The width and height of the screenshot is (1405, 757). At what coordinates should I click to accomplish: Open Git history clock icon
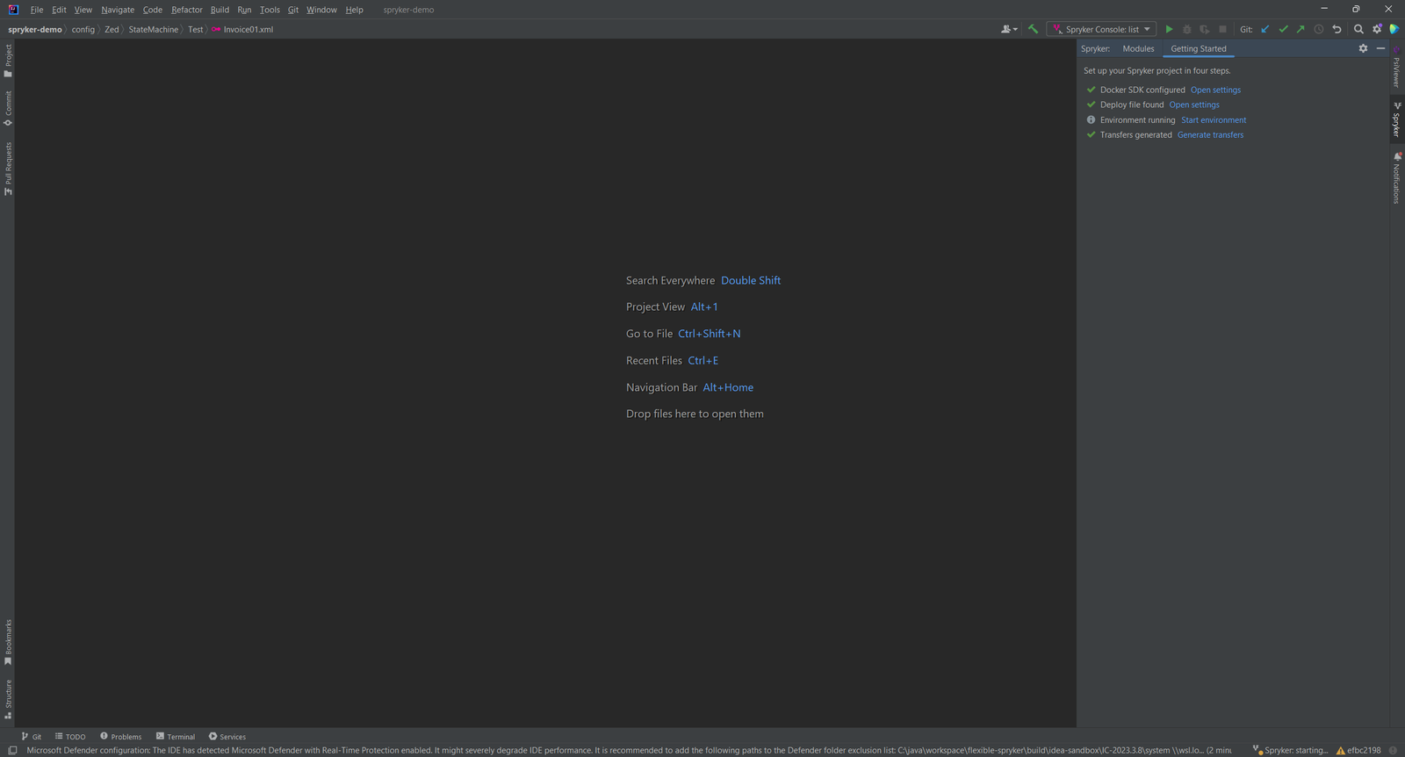(1318, 29)
